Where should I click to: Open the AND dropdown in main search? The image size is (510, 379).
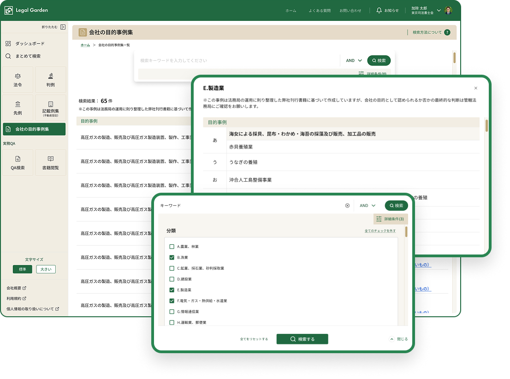click(354, 60)
